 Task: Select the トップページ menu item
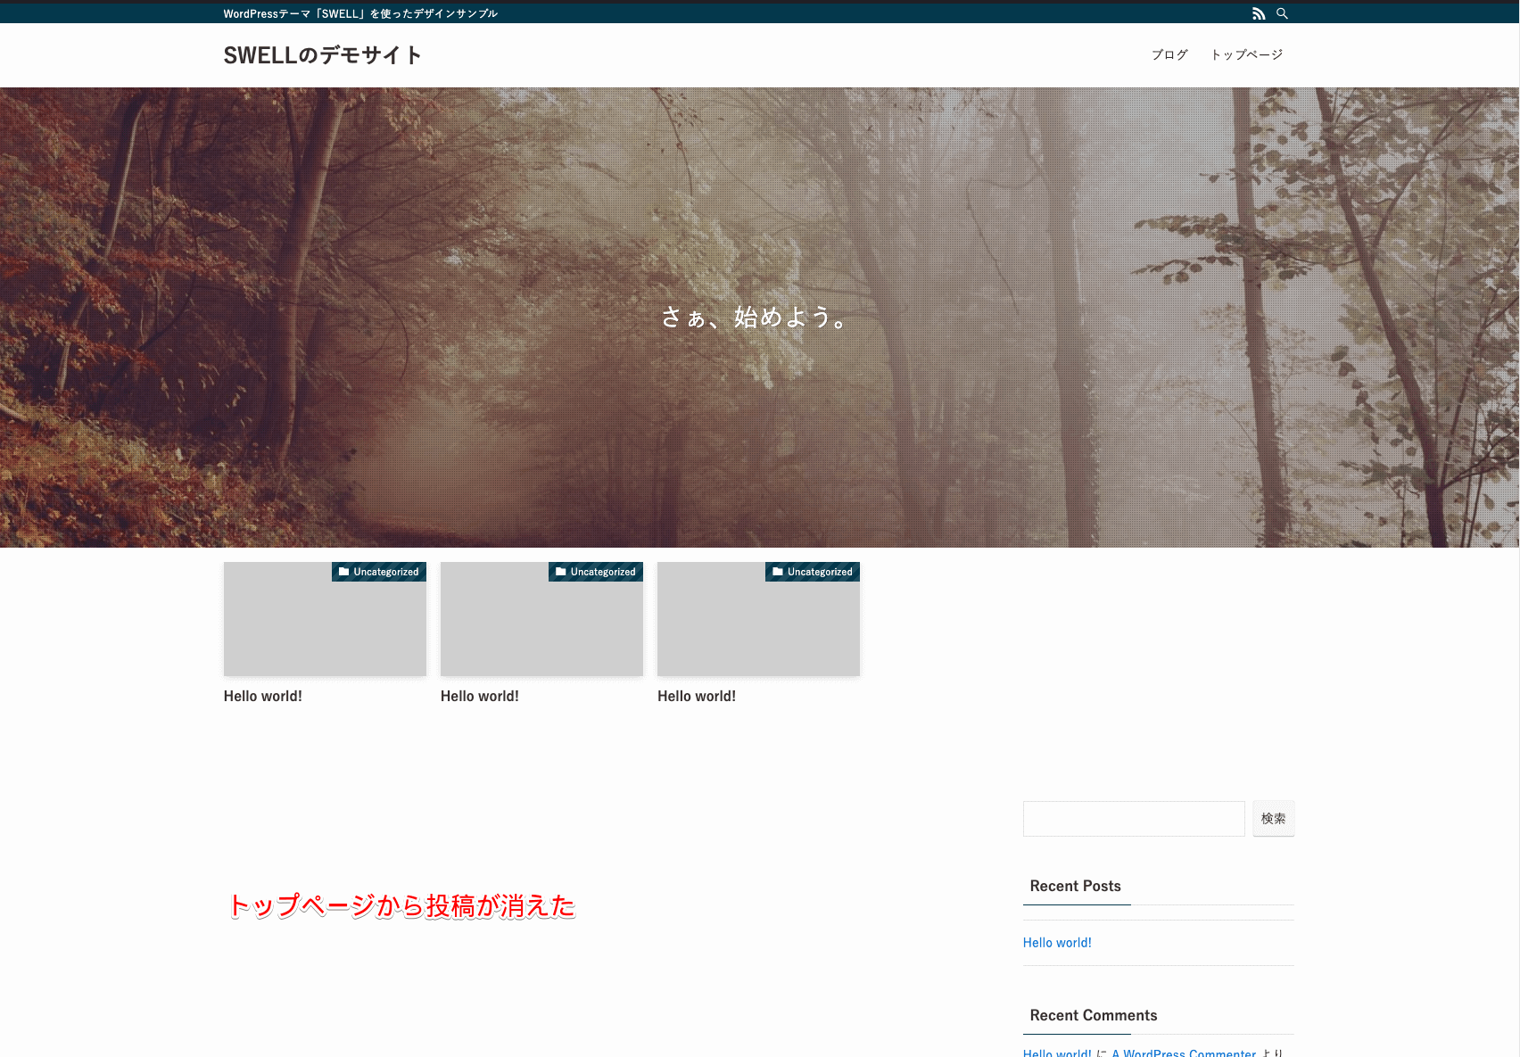pos(1246,54)
